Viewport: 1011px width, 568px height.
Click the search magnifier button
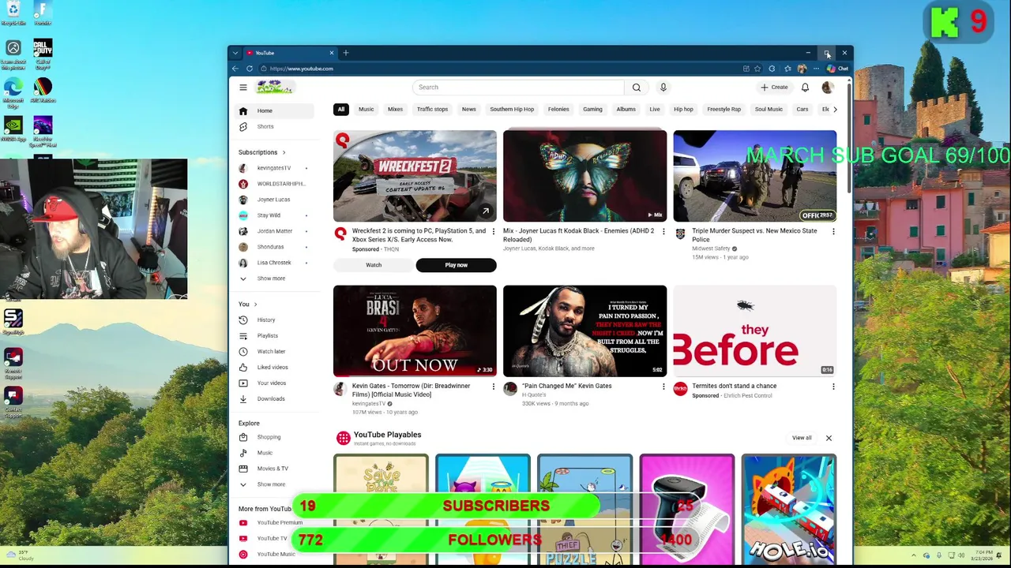(637, 88)
